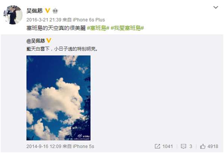Click the verified V badge next to @吴佩慈

coord(49,41)
